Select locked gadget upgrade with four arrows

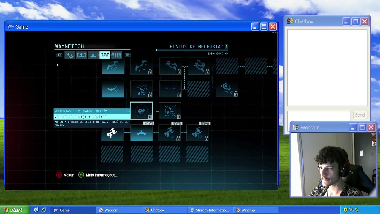[x=170, y=111]
